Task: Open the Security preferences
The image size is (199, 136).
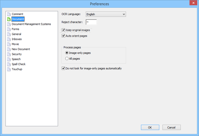Action: 17,54
